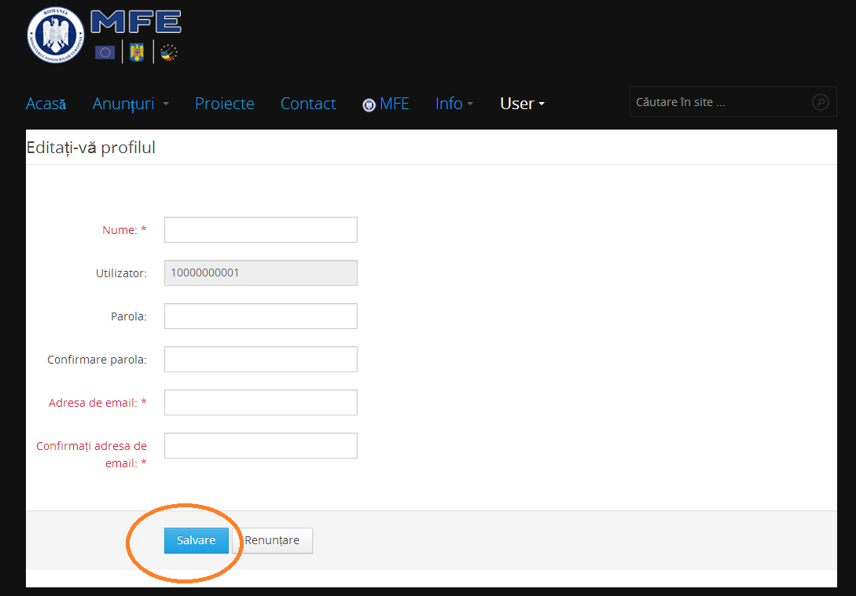The image size is (856, 596).
Task: Click the Confirmare parola: label
Action: coord(97,360)
